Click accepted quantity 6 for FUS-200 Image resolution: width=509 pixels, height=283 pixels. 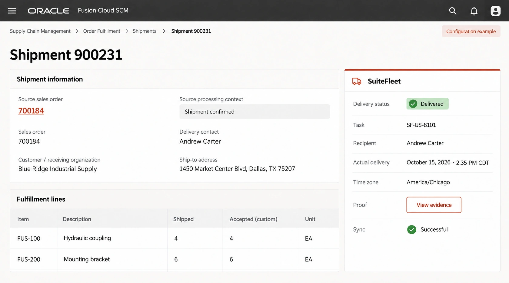point(231,259)
